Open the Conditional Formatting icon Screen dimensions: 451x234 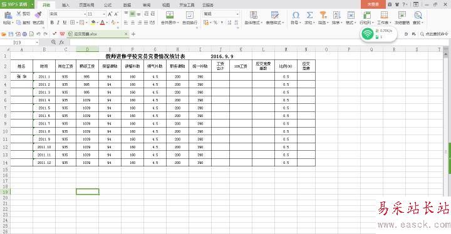(254, 15)
